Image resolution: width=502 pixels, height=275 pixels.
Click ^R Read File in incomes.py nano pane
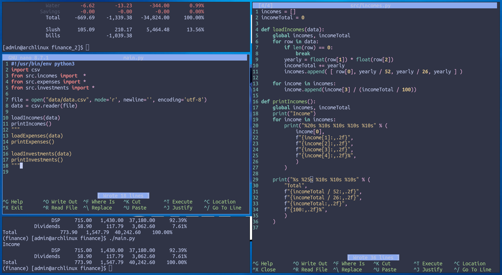[310, 270]
